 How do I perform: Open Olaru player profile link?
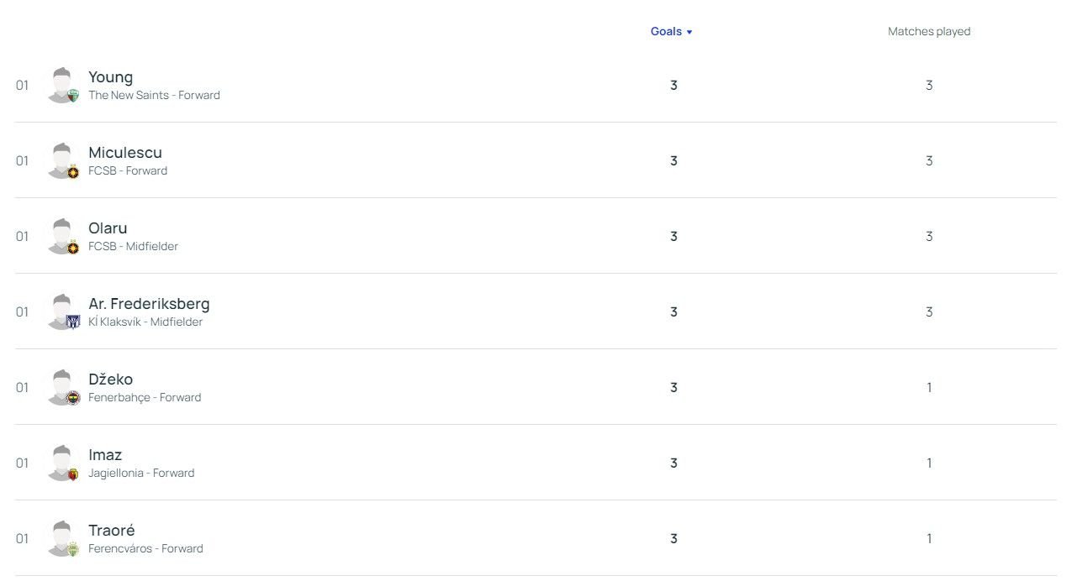[x=108, y=228]
